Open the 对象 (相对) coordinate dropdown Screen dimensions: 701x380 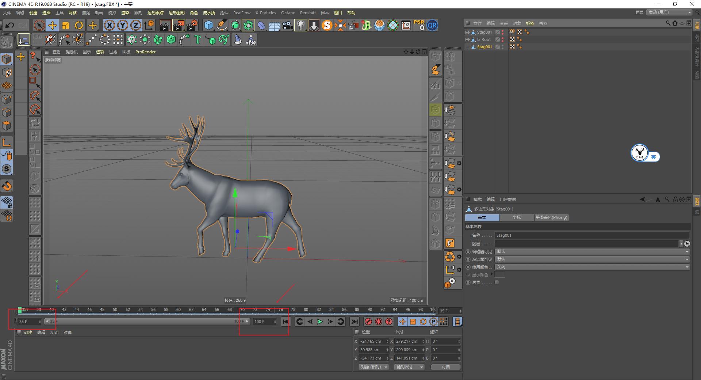[373, 367]
